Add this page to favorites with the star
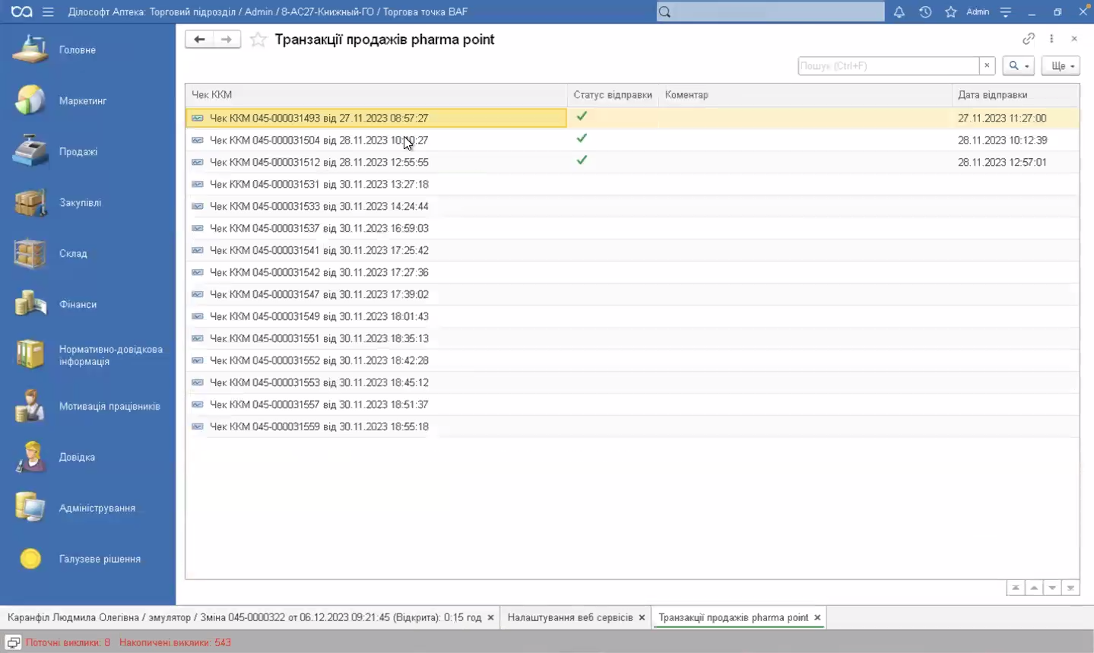 coord(258,40)
